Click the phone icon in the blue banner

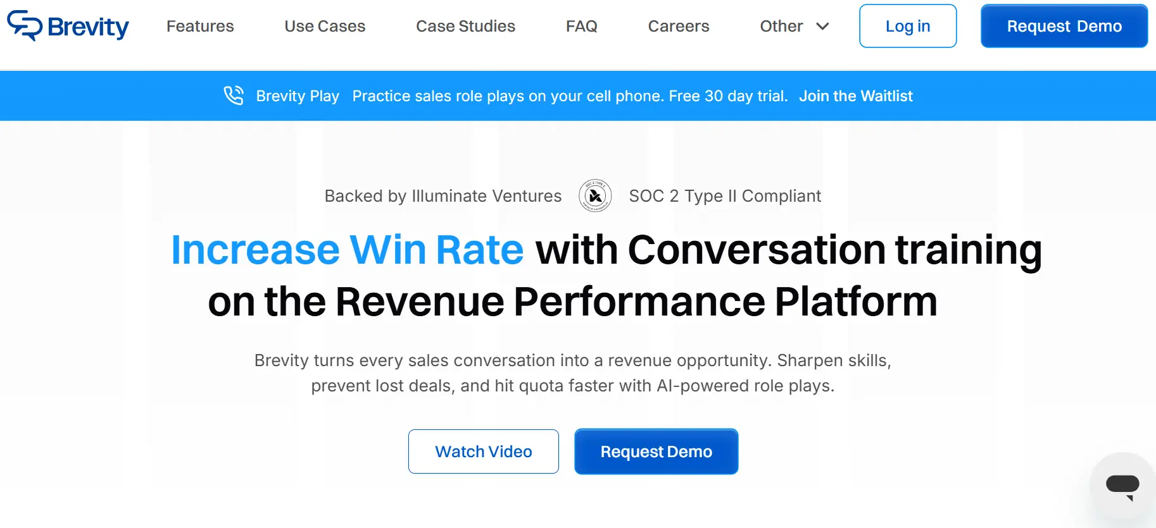click(234, 95)
